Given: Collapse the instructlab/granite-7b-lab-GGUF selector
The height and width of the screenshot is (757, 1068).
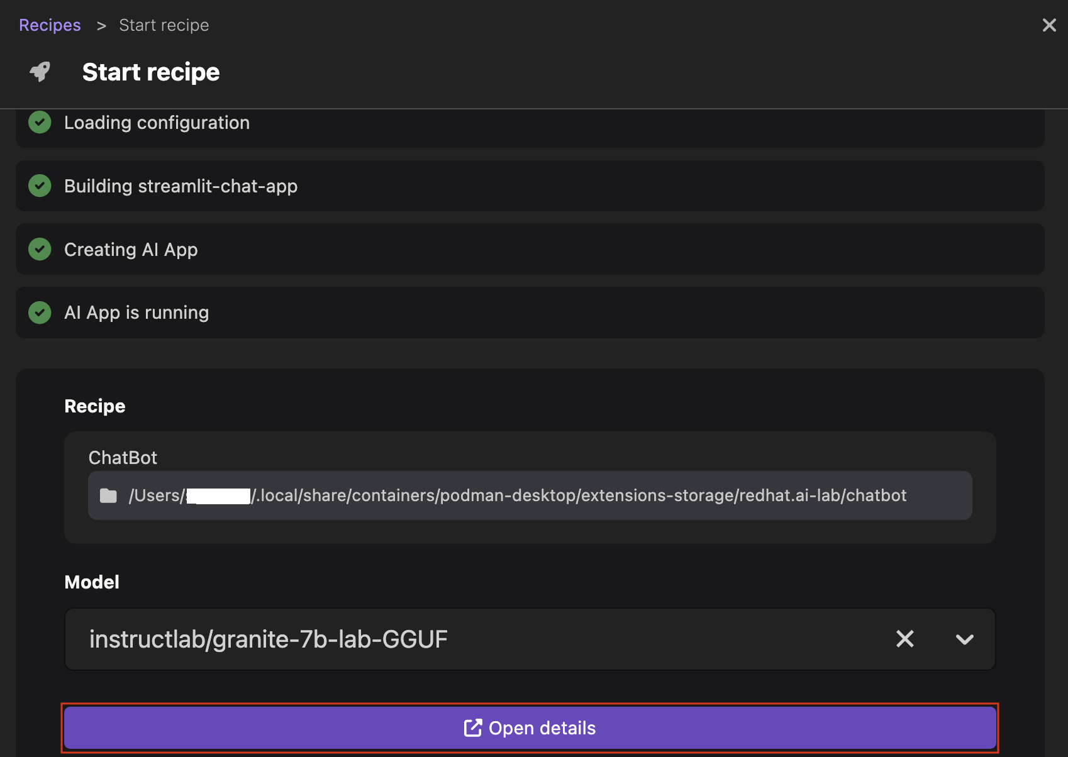Looking at the screenshot, I should (x=964, y=640).
